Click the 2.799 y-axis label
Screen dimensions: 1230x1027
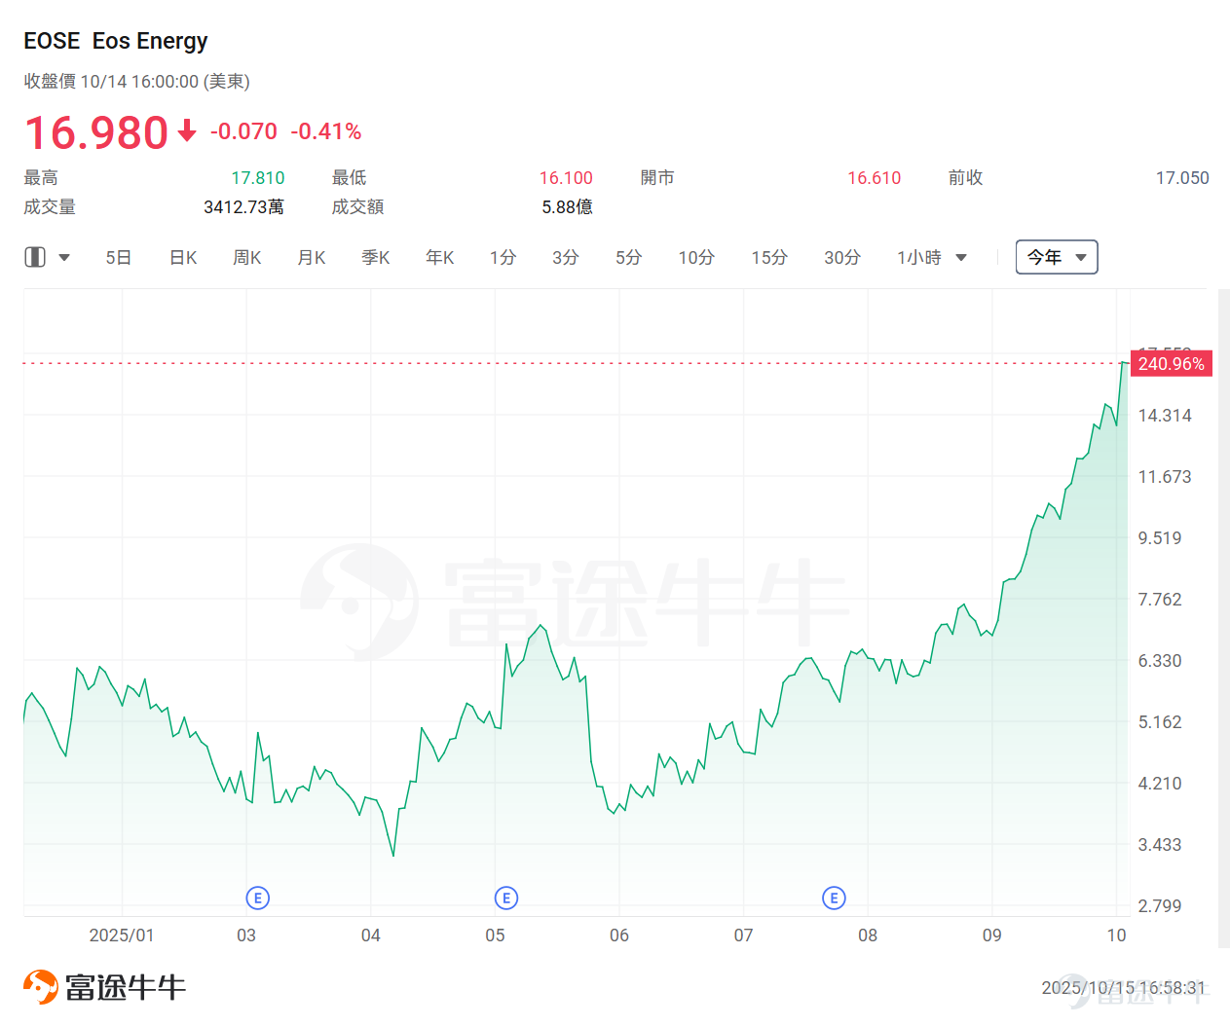click(x=1160, y=906)
